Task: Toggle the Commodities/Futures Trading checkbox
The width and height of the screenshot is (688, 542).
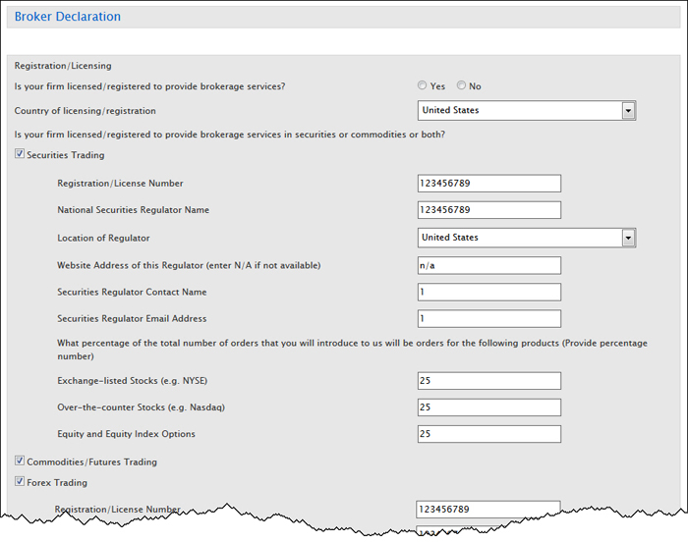Action: click(21, 461)
